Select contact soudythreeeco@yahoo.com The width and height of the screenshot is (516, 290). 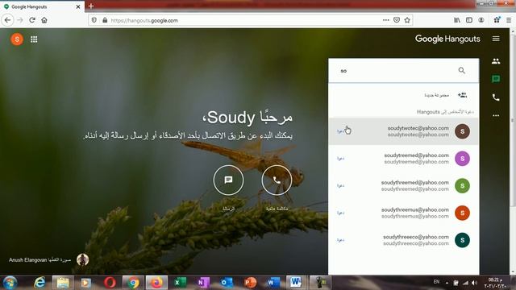click(x=403, y=240)
